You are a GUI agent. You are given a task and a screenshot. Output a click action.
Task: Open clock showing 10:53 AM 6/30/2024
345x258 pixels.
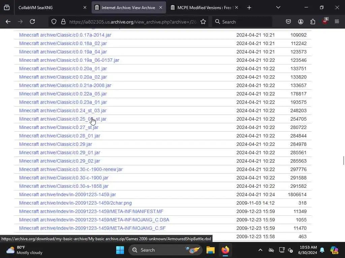point(308,250)
